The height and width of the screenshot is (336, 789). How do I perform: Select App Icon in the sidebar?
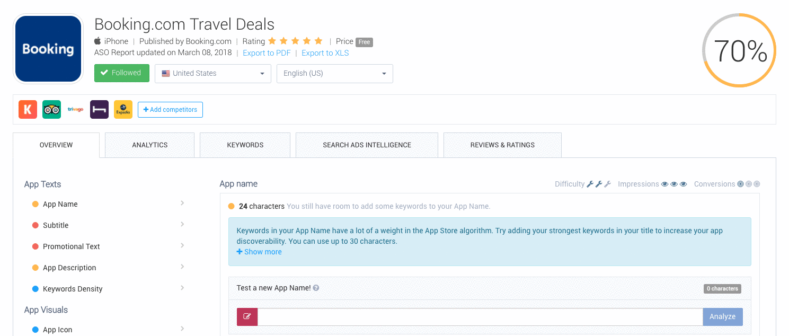click(57, 330)
